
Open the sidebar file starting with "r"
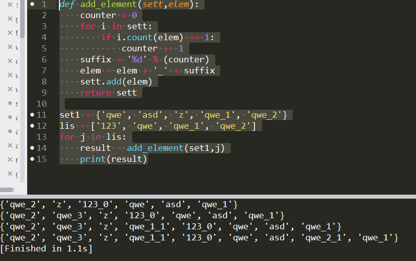click(x=17, y=160)
